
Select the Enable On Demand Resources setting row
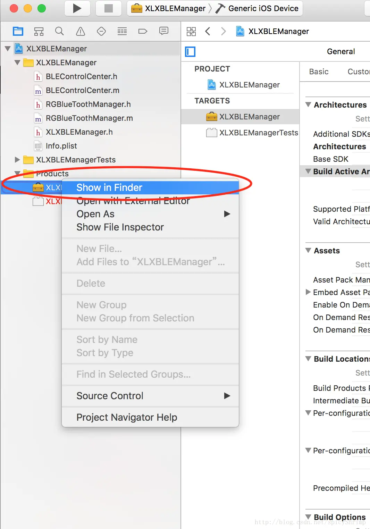point(335,305)
